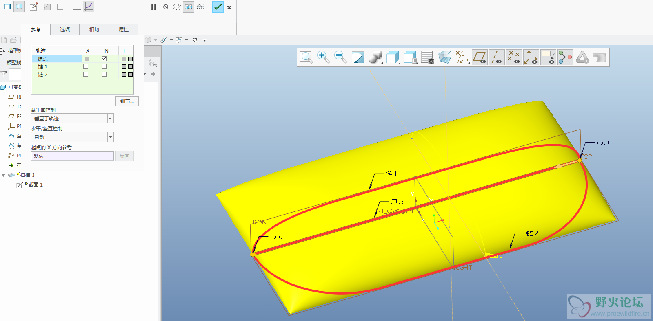Uncheck N checkbox for 原点

click(x=104, y=59)
